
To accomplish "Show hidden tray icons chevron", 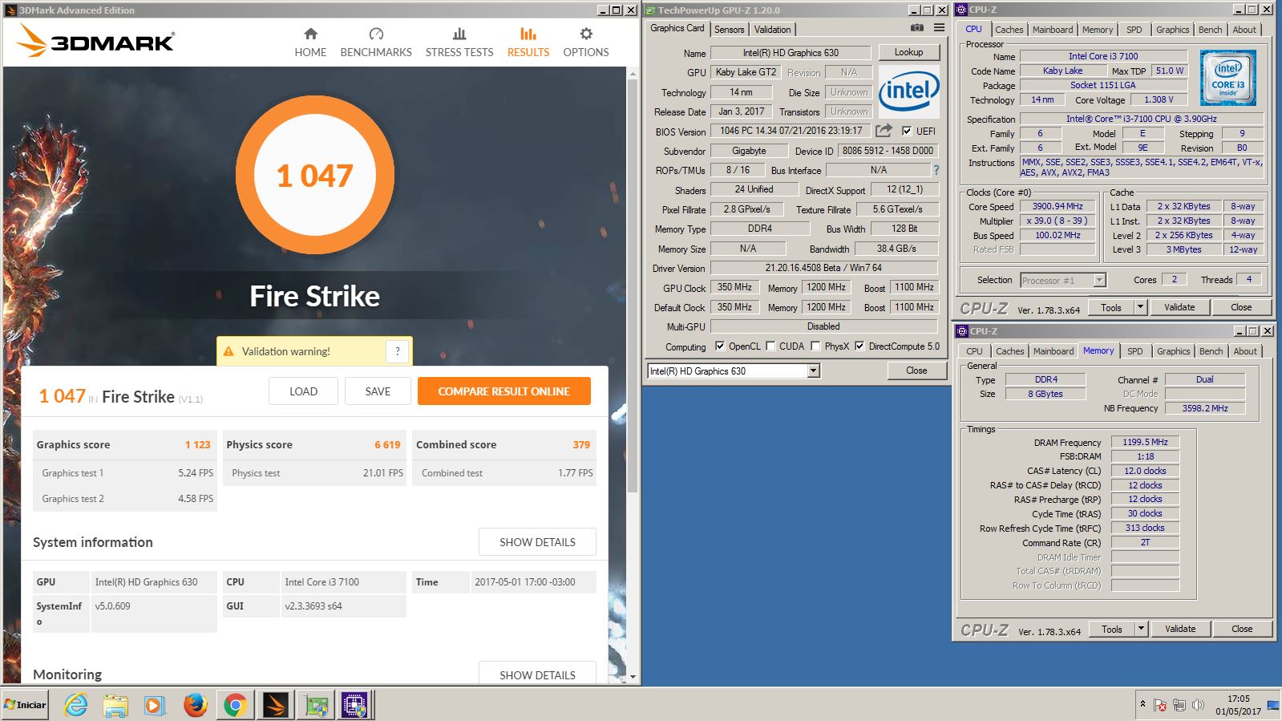I will point(1142,704).
